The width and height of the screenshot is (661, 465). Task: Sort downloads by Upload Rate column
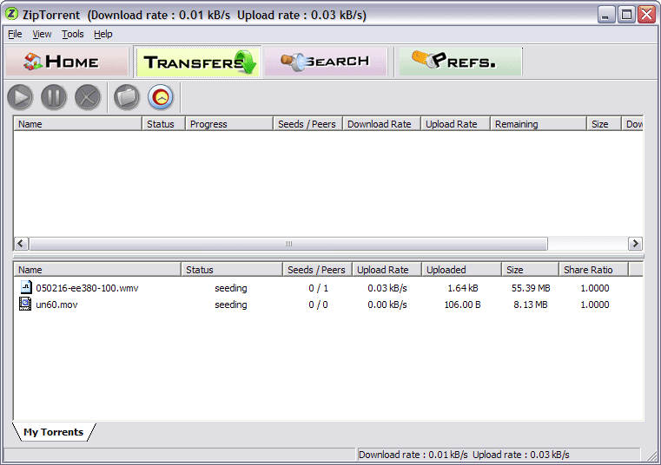(x=456, y=124)
